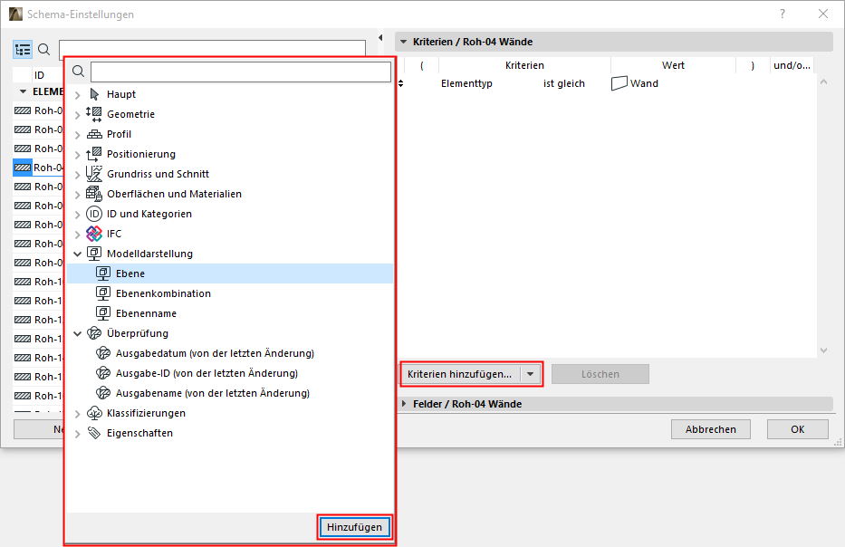Click the reorder handle of Elementtyp row
Viewport: 845px width, 547px height.
tap(401, 83)
